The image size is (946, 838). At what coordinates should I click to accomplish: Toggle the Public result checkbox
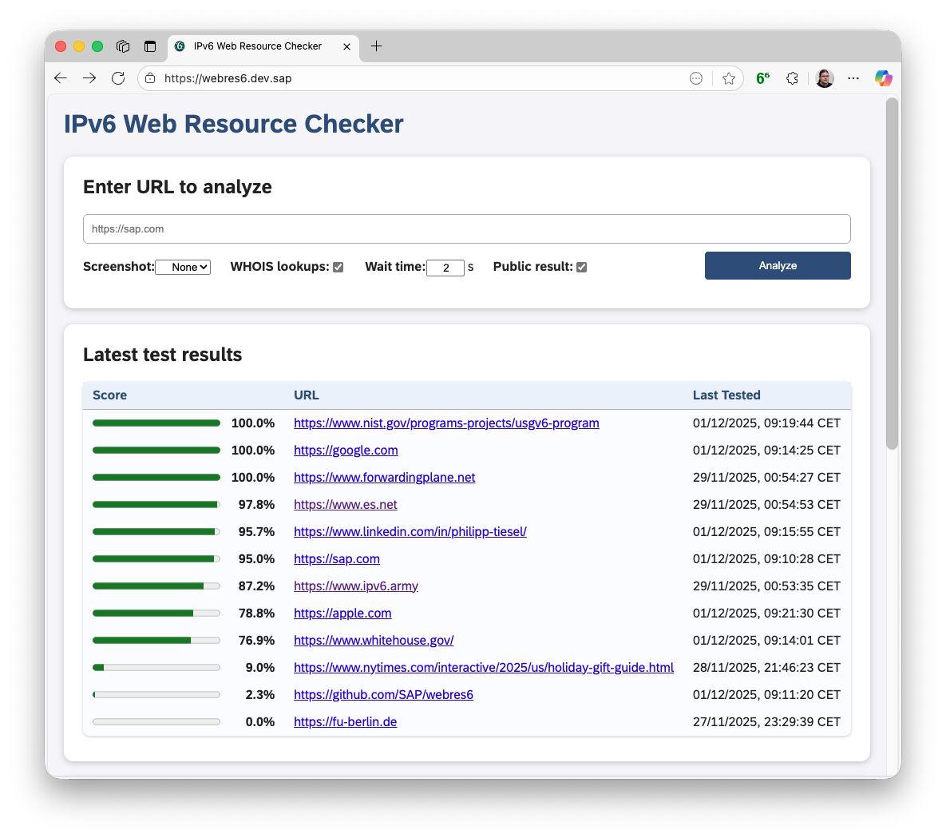click(582, 268)
